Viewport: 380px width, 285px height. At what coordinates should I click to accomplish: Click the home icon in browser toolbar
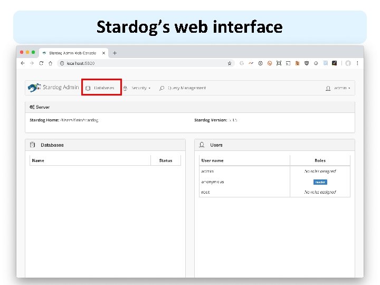(51, 63)
